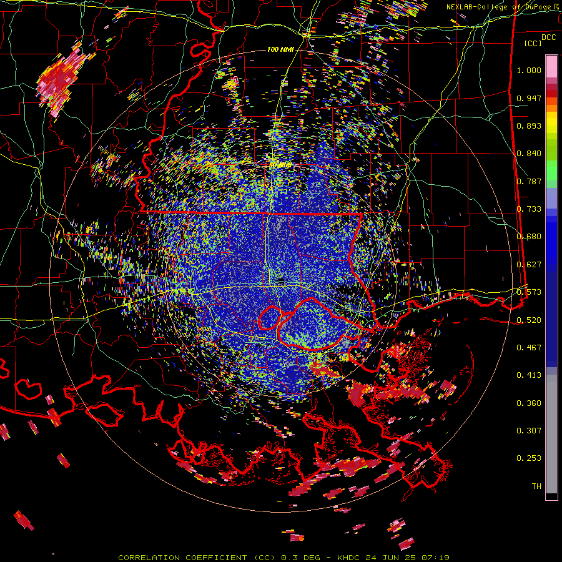Image resolution: width=562 pixels, height=562 pixels.
Task: Click the 0.893 legend value
Action: pyautogui.click(x=529, y=126)
